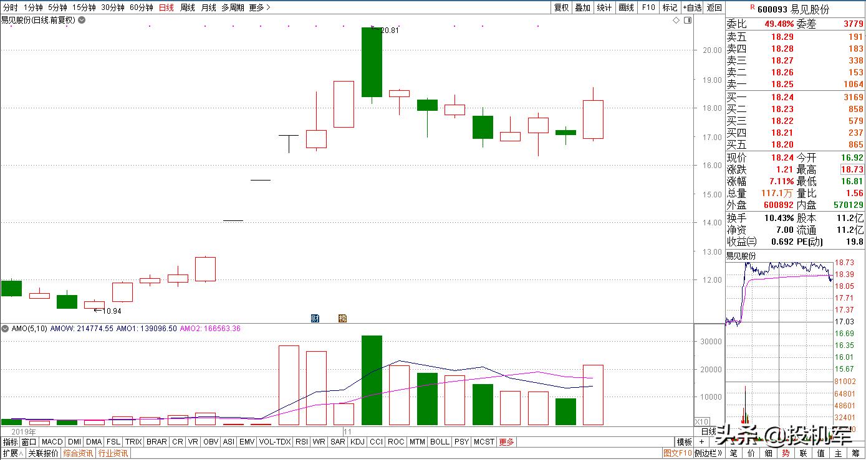The height and width of the screenshot is (460, 866).
Task: Select the 价 tab in sidebar
Action: (751, 453)
